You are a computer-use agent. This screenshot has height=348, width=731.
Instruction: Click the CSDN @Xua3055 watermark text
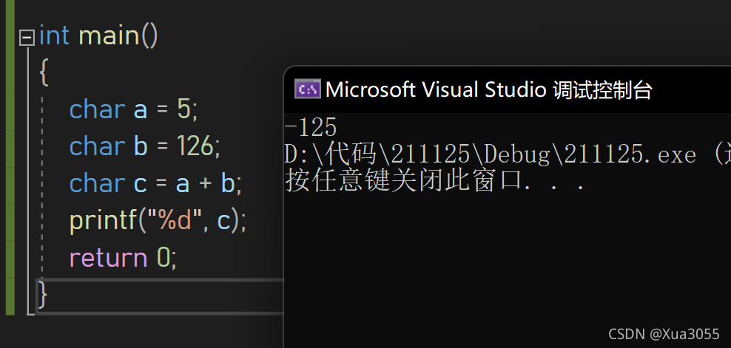pyautogui.click(x=664, y=334)
